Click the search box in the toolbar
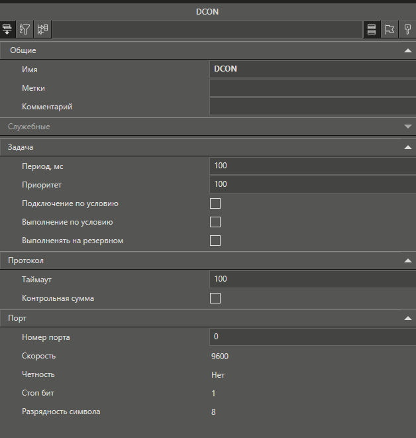The height and width of the screenshot is (438, 416). (207, 29)
